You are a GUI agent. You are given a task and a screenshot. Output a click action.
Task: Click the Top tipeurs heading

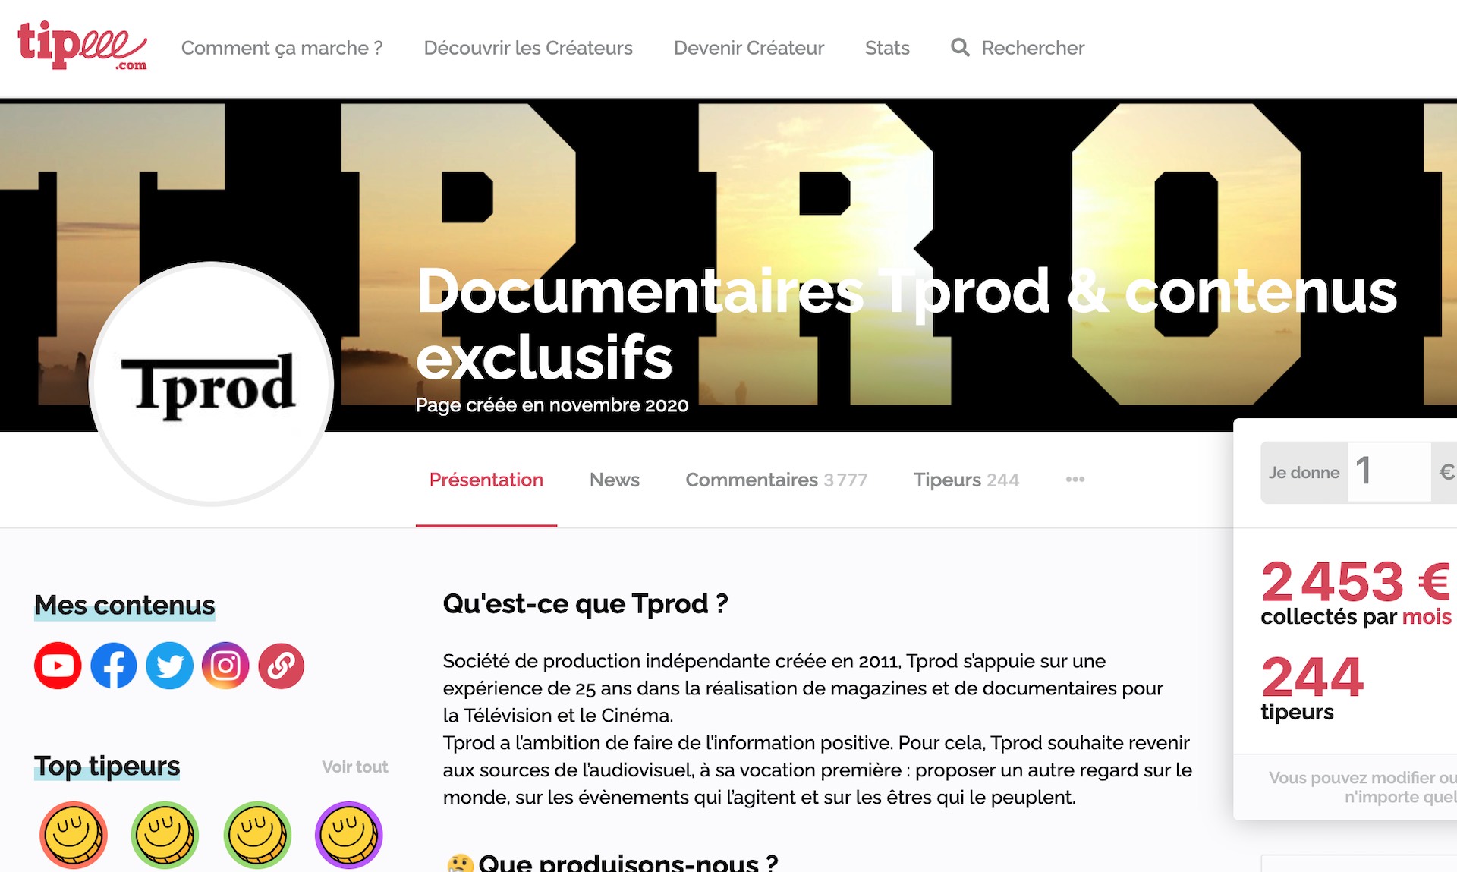coord(107,766)
